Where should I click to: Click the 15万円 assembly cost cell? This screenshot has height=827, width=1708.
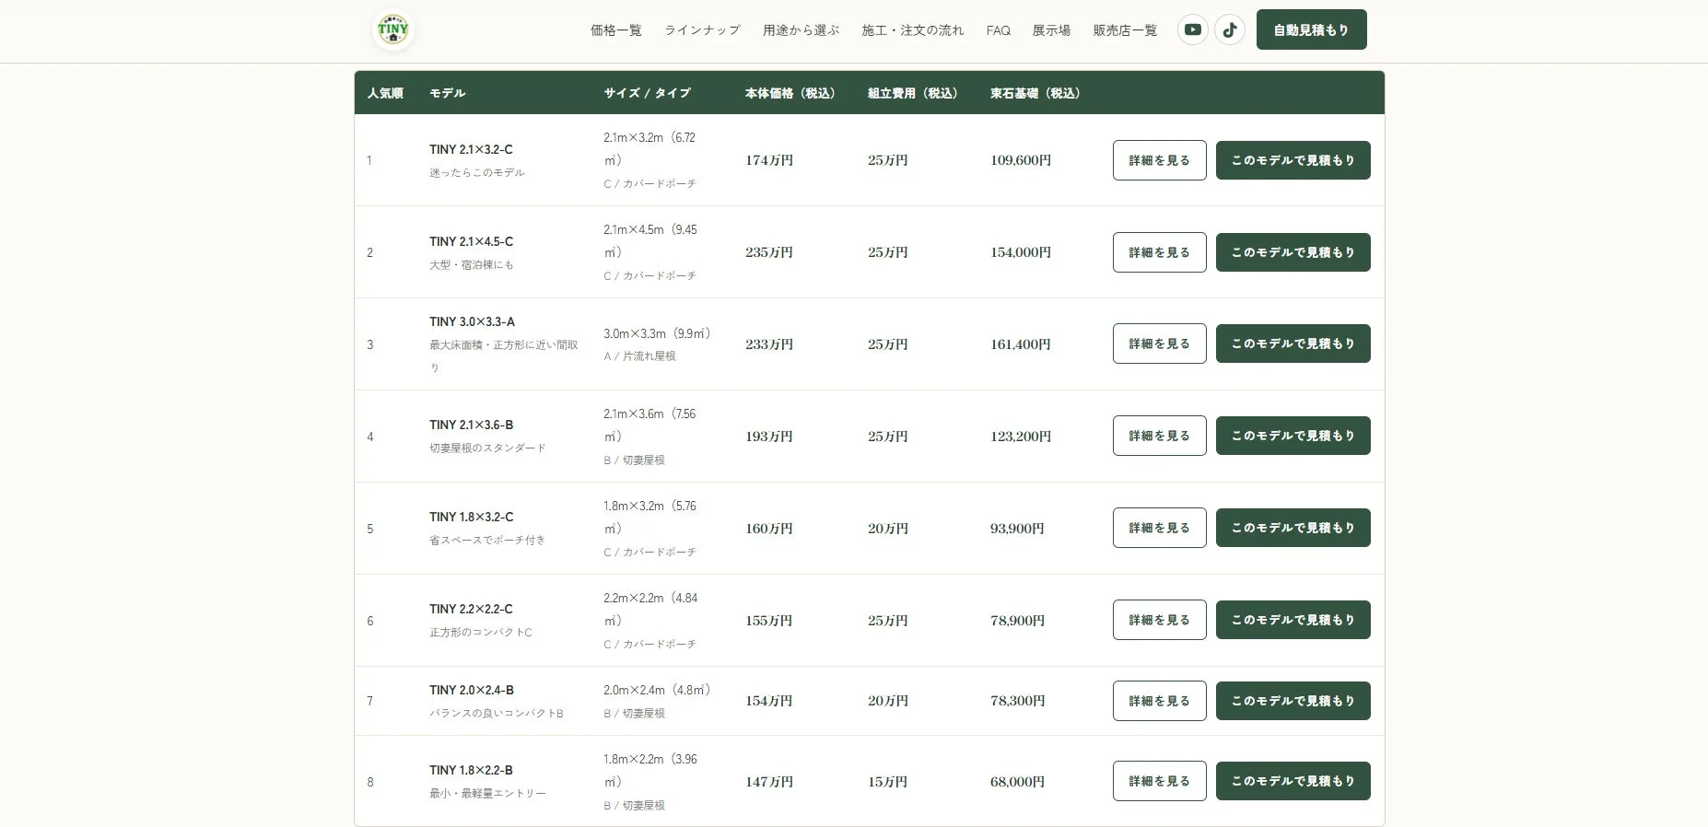(x=887, y=782)
